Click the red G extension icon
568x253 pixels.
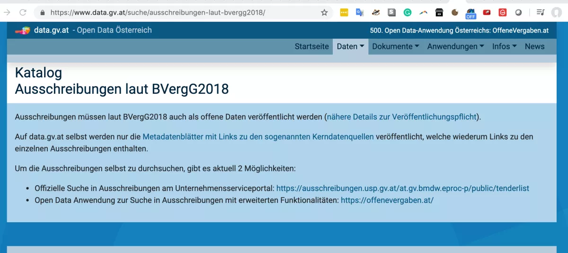tap(503, 13)
